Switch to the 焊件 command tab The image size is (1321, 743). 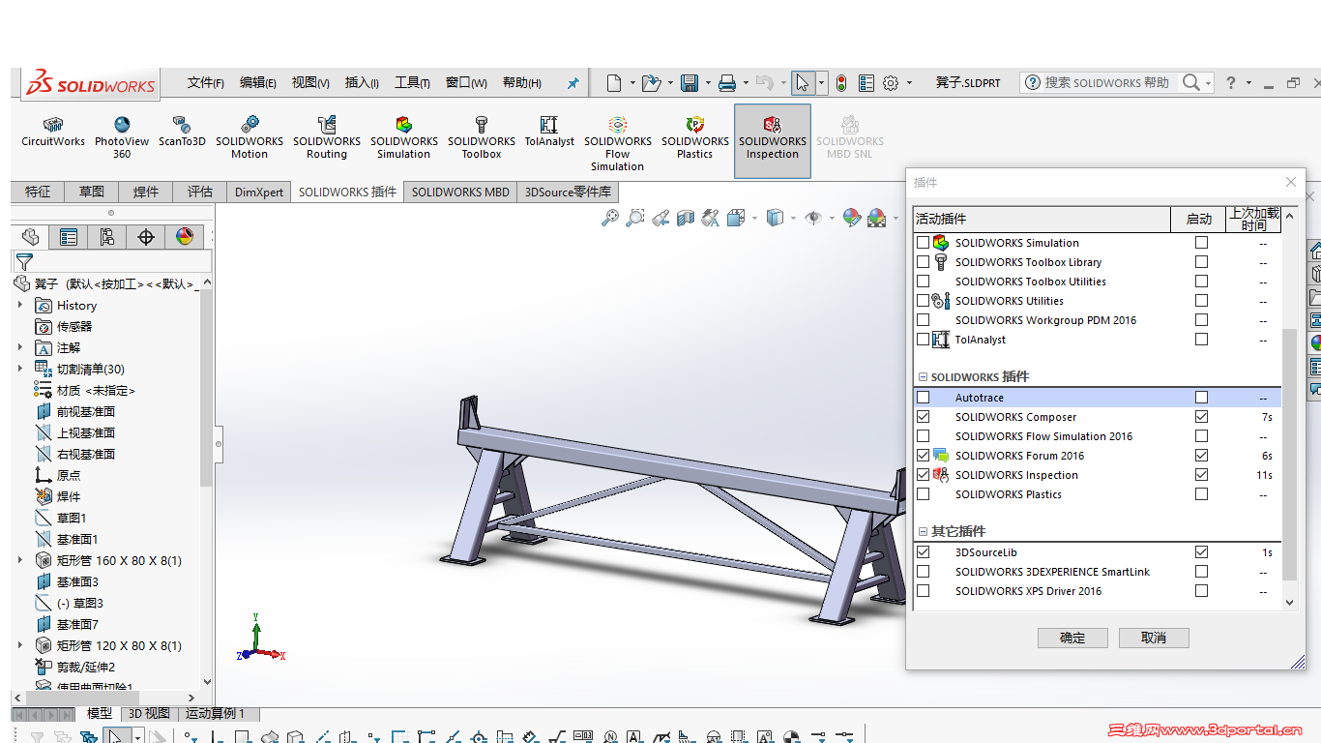point(146,192)
